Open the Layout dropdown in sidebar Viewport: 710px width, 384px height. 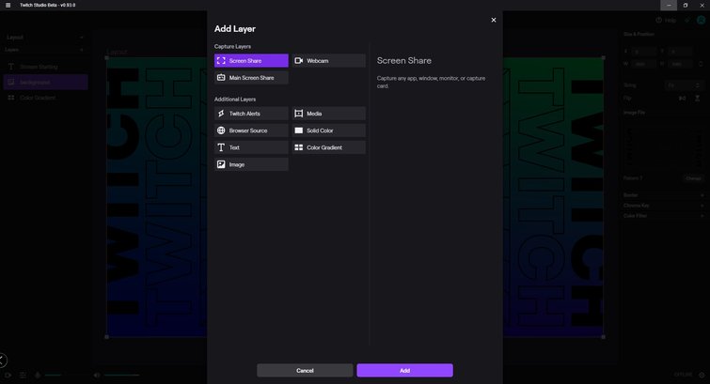click(x=45, y=38)
